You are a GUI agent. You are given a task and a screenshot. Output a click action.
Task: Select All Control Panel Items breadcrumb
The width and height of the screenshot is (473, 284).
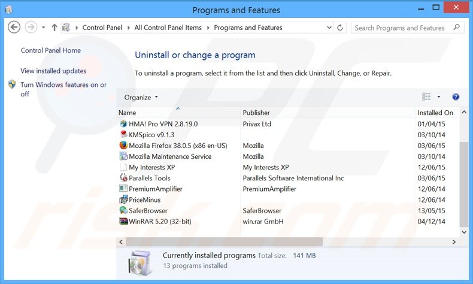[x=168, y=28]
